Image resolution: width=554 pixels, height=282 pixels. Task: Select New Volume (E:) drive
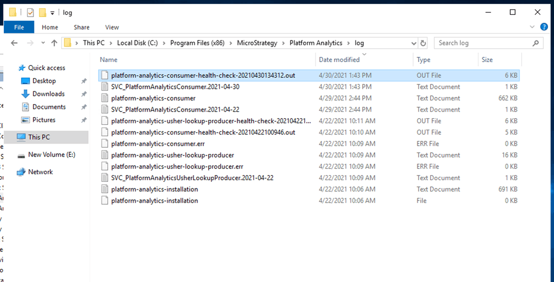(52, 154)
